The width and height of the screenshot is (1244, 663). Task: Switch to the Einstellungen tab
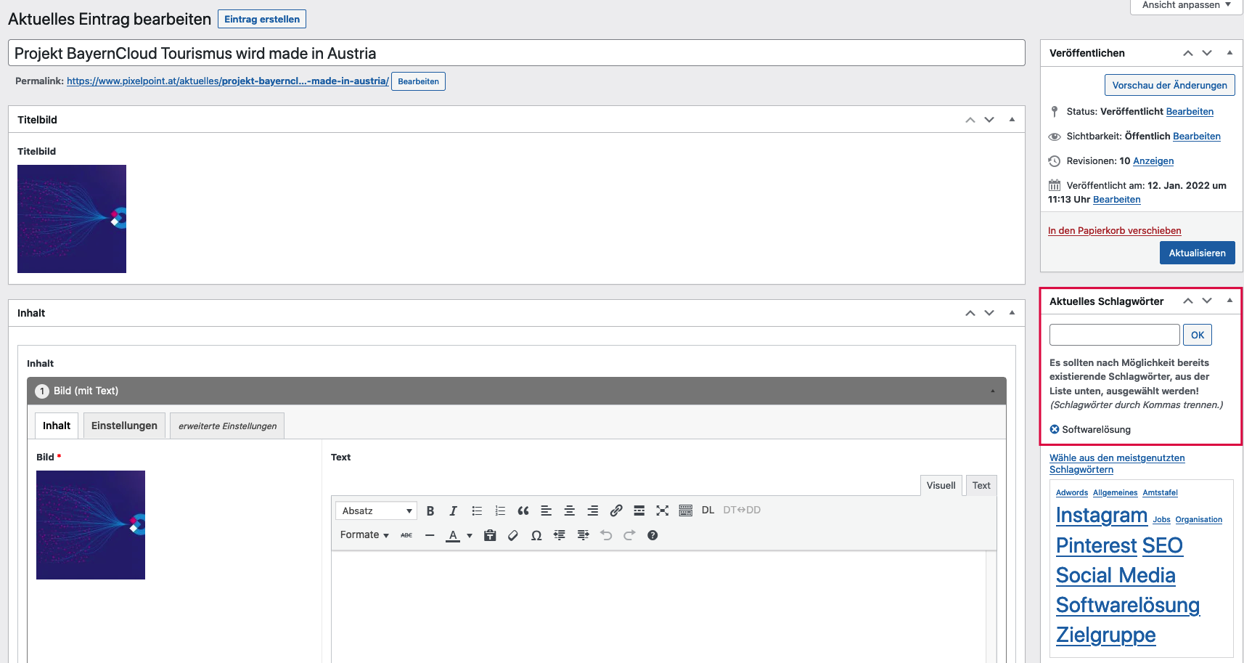(124, 426)
